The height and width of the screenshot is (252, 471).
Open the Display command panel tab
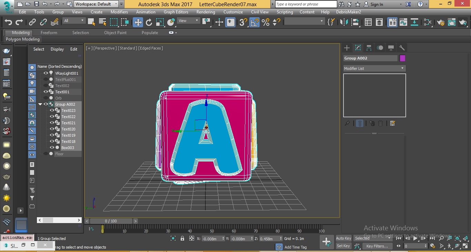(391, 48)
